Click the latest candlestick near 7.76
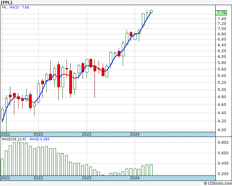 pyautogui.click(x=151, y=12)
